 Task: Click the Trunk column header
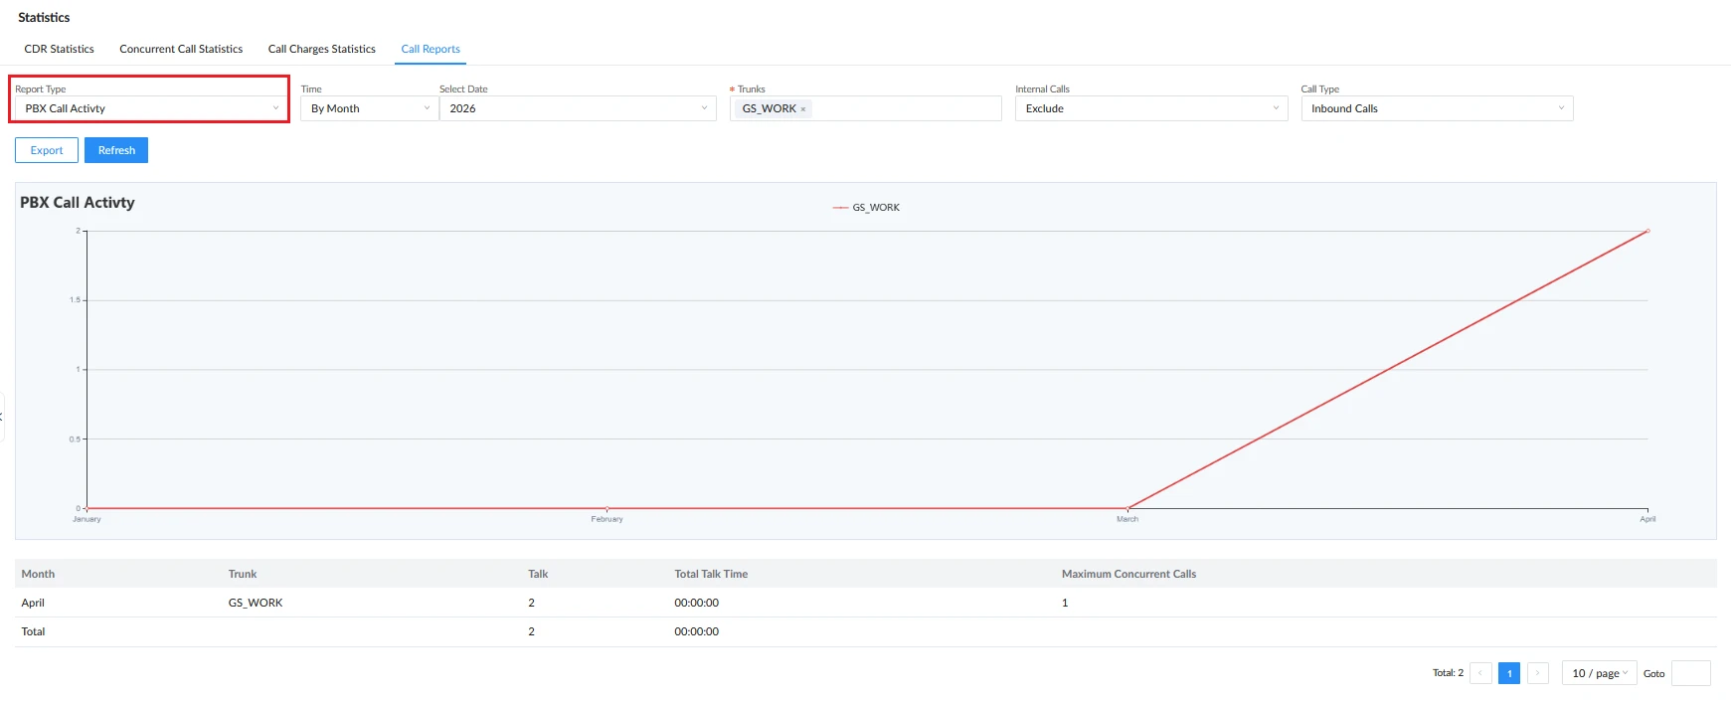[x=243, y=574]
